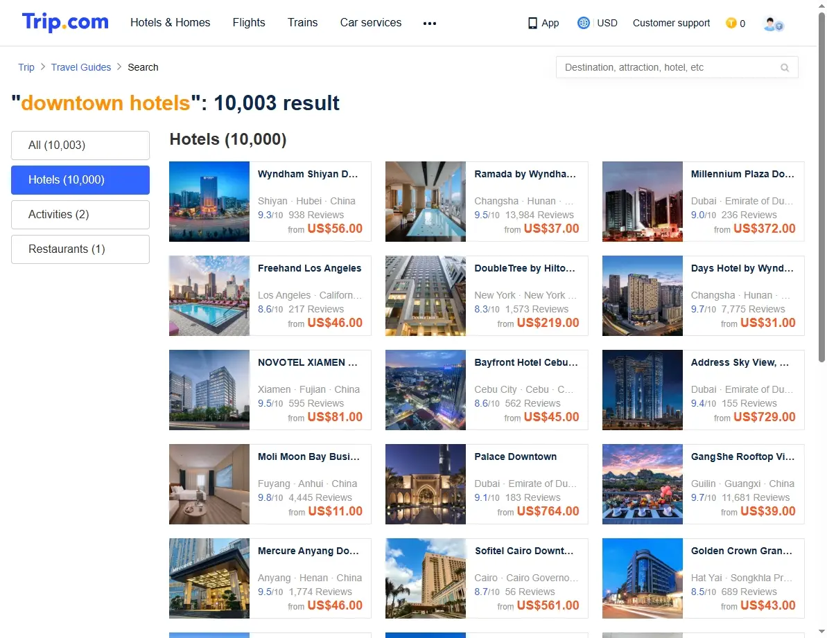Select the Restaurants (1) filter
827x638 pixels.
[80, 249]
